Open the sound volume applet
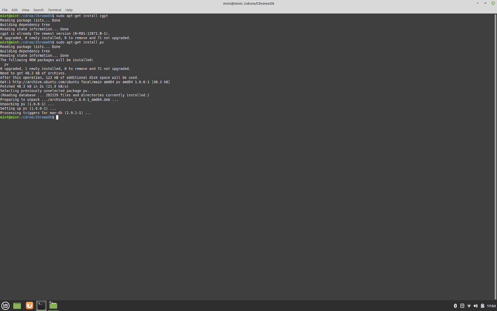The height and width of the screenshot is (311, 497). tap(476, 306)
